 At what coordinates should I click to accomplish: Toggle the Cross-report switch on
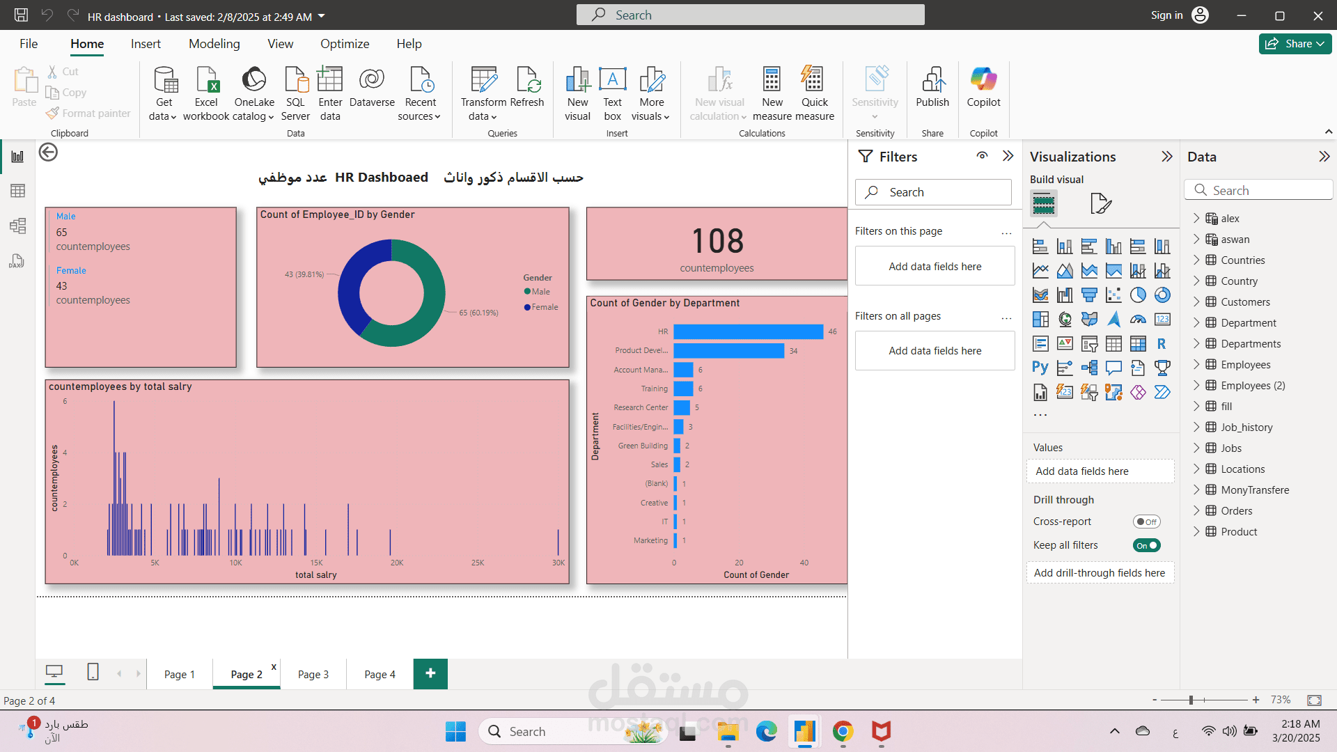[1146, 522]
